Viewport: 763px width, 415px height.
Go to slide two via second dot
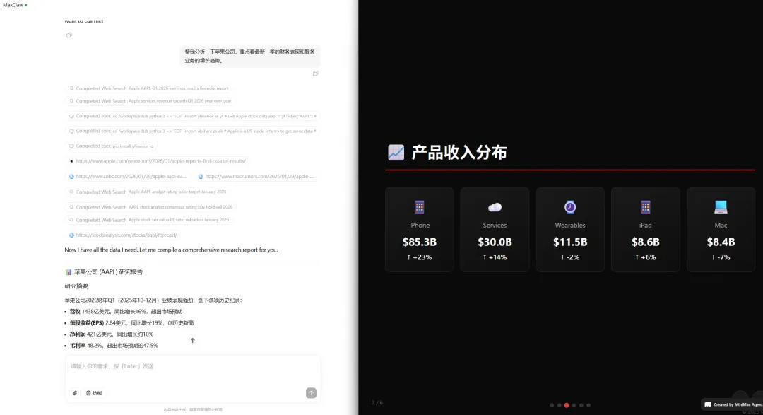pos(559,405)
